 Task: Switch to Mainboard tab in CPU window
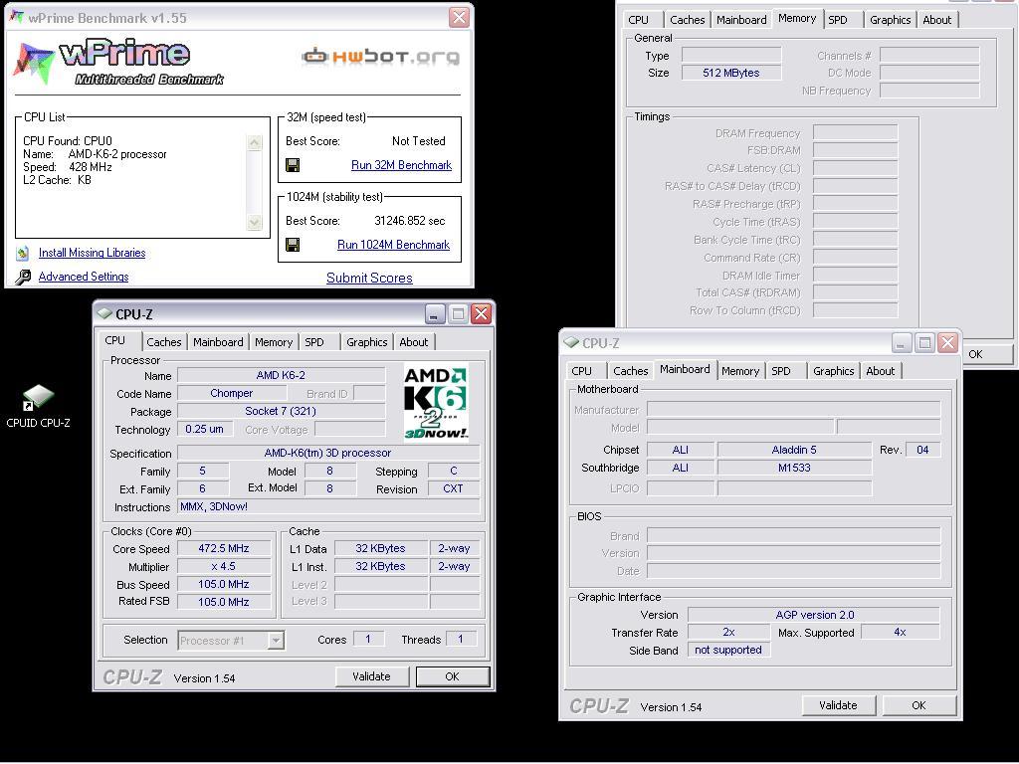[218, 342]
